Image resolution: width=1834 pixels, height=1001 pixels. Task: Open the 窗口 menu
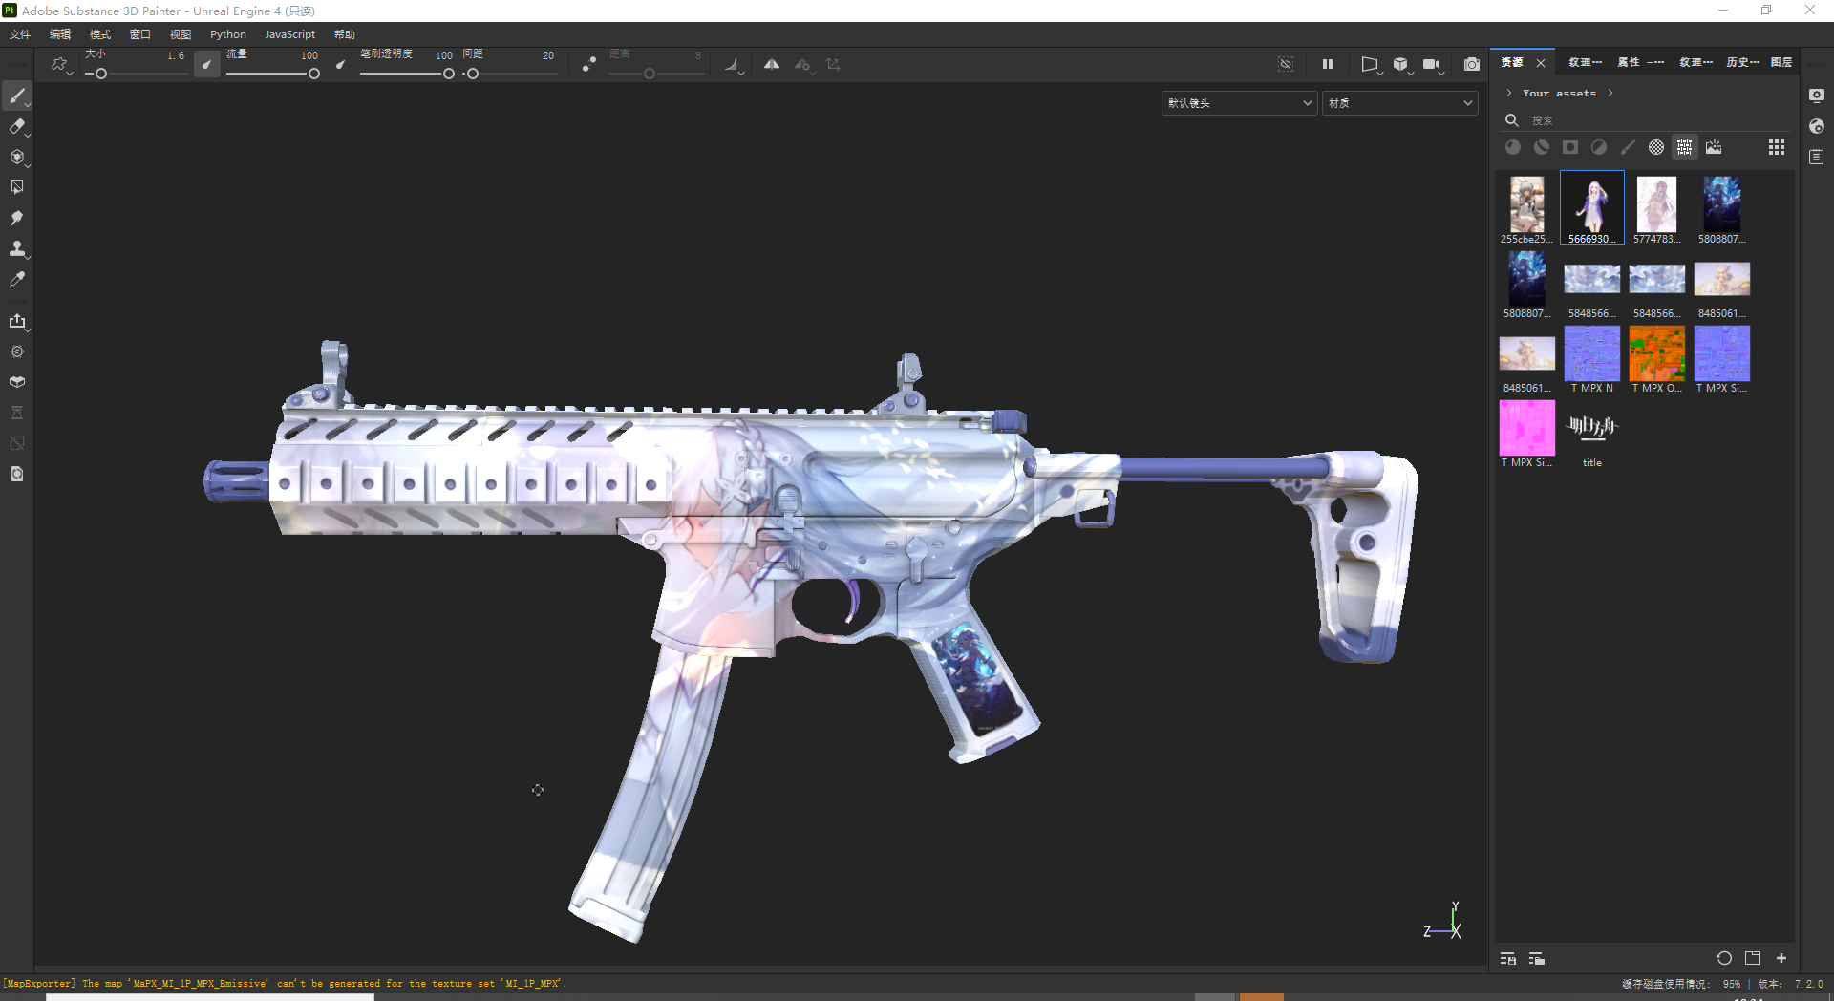point(140,34)
